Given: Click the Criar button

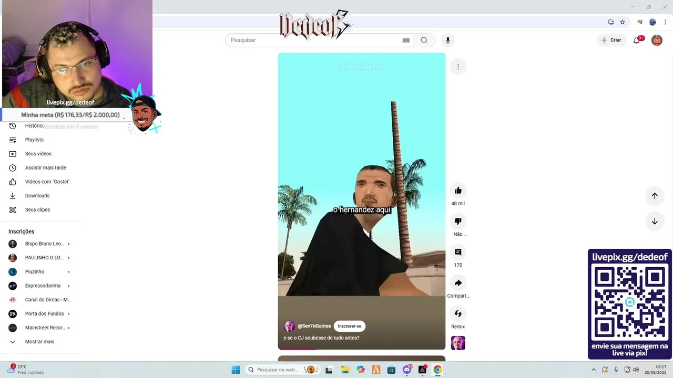Looking at the screenshot, I should [611, 40].
